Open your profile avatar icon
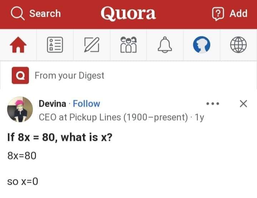The width and height of the screenshot is (257, 198). tap(202, 45)
